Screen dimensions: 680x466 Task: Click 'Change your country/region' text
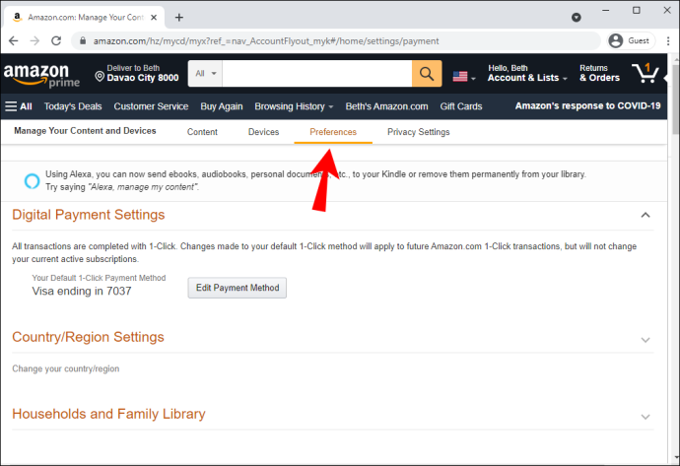click(x=65, y=368)
